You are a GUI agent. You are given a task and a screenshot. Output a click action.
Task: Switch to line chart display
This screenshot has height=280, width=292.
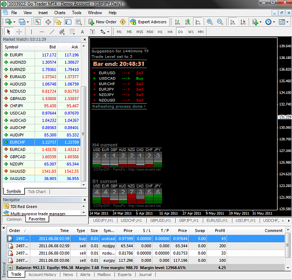(x=198, y=22)
